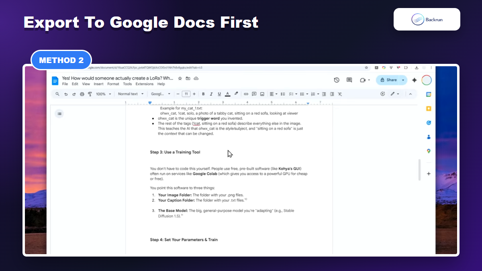482x271 pixels.
Task: Open the text alignment dropdown
Action: point(274,94)
